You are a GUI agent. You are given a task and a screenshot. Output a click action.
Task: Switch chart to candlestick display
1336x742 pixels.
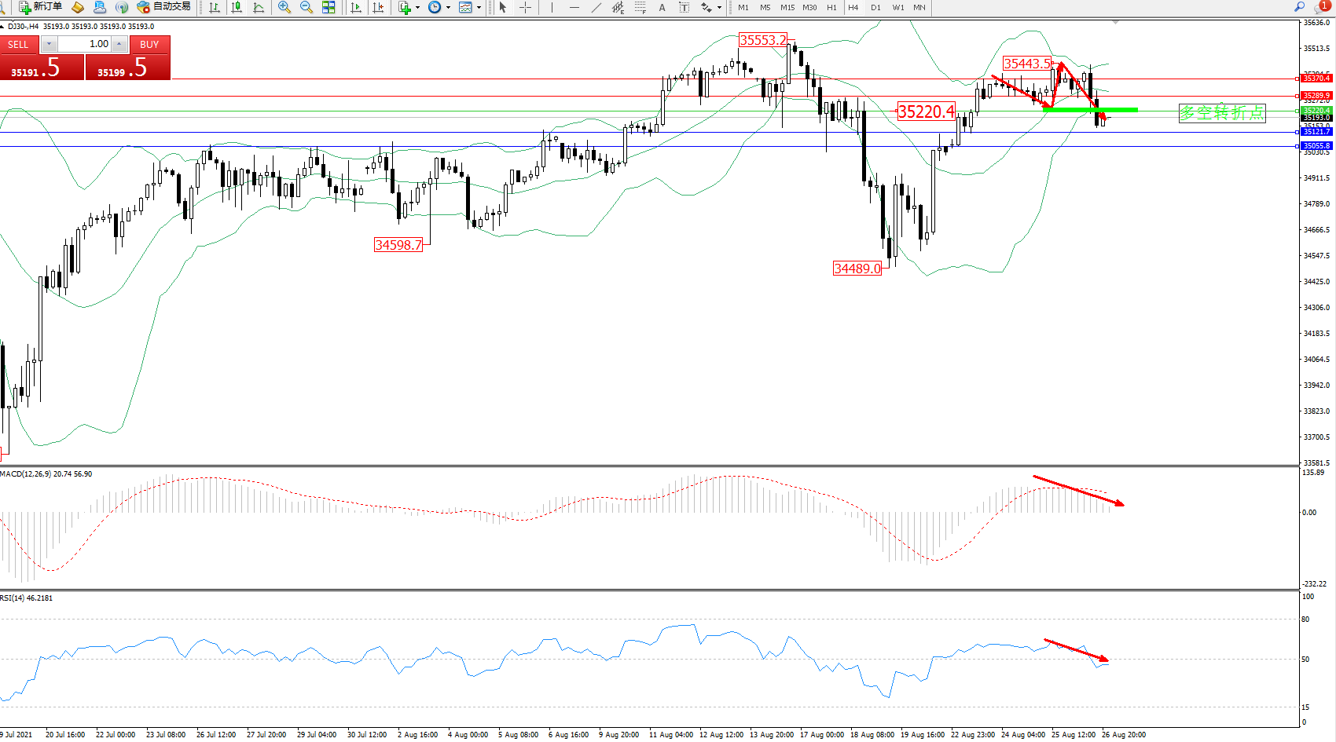coord(237,7)
